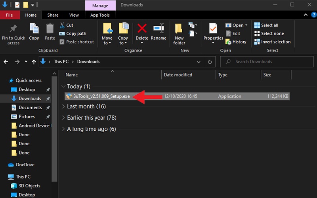Open the Move to menu
The width and height of the screenshot is (317, 198).
(107, 34)
